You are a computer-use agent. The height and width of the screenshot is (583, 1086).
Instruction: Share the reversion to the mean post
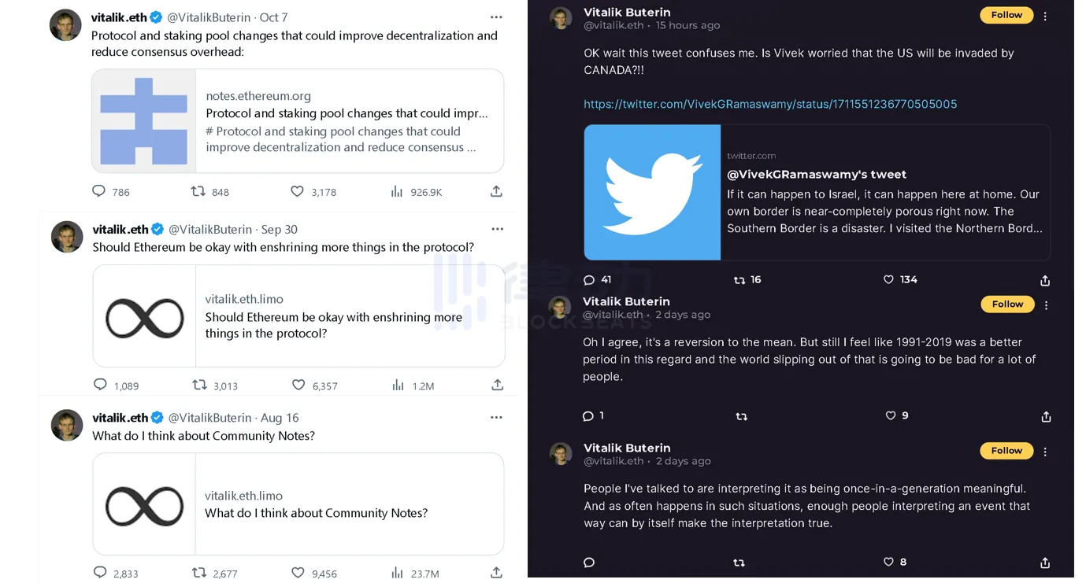[x=1046, y=416]
